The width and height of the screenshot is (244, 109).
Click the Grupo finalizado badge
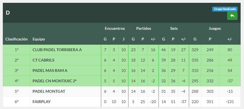tap(225, 9)
